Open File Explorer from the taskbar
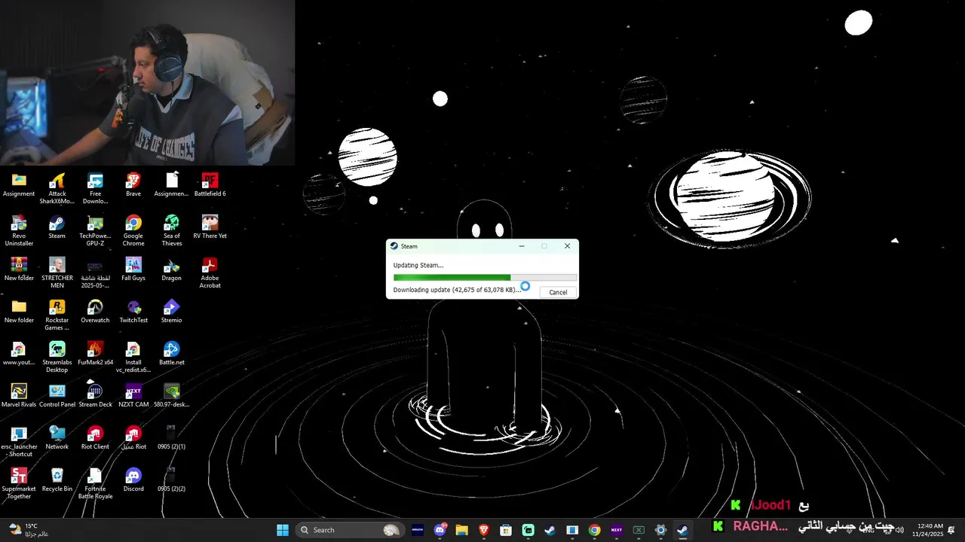The image size is (965, 542). pyautogui.click(x=461, y=530)
